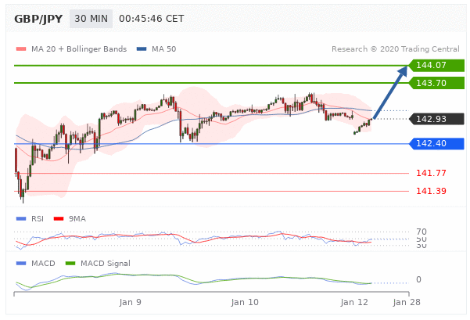Screen dimensions: 470x320
Task: Select the 30 MIN timeframe button
Action: pyautogui.click(x=91, y=19)
